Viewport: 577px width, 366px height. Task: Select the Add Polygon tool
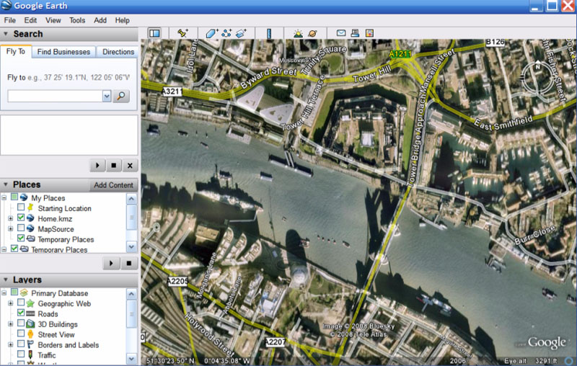coord(211,33)
